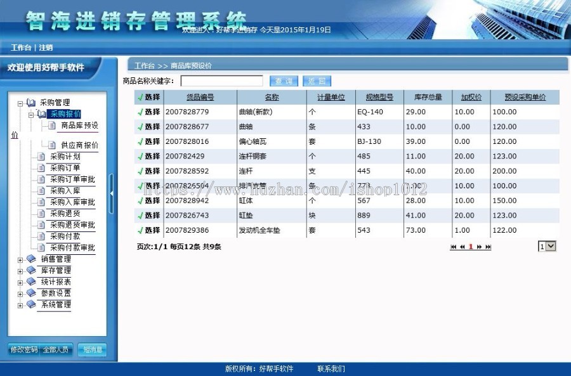Click the 采购订单 document icon
This screenshot has width=571, height=376.
click(41, 168)
